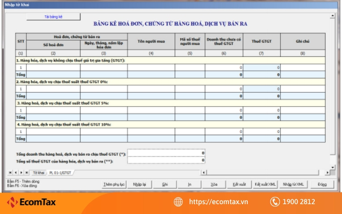Screen dimensions: 342x214
Task: Click the Ghi save button
Action: tap(165, 184)
